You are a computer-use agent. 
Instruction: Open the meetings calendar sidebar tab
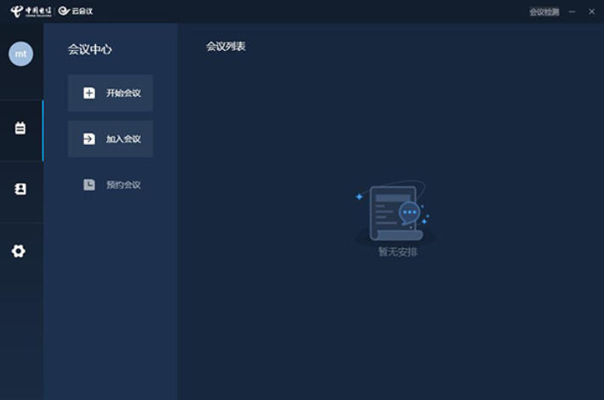tap(20, 128)
